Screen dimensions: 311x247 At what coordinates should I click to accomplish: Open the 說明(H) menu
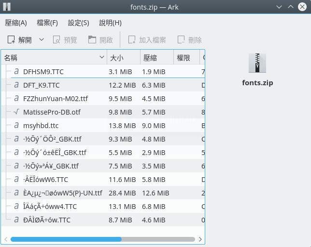[x=110, y=23]
